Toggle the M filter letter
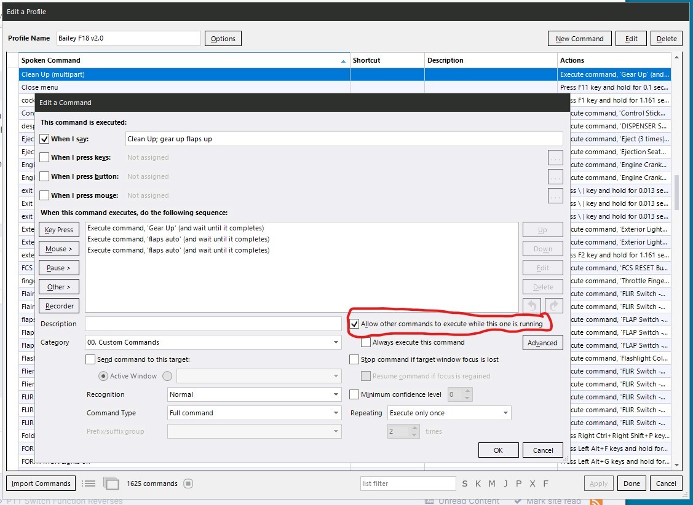The height and width of the screenshot is (505, 693). tap(491, 484)
